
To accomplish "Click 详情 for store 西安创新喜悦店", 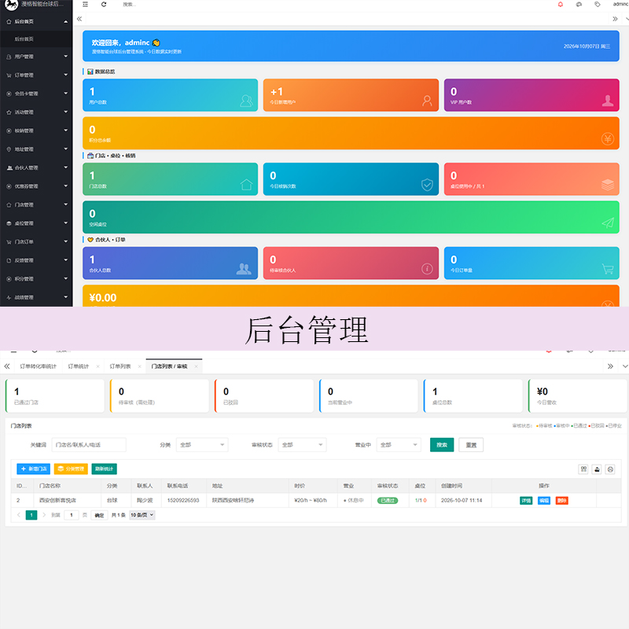I will click(x=526, y=501).
